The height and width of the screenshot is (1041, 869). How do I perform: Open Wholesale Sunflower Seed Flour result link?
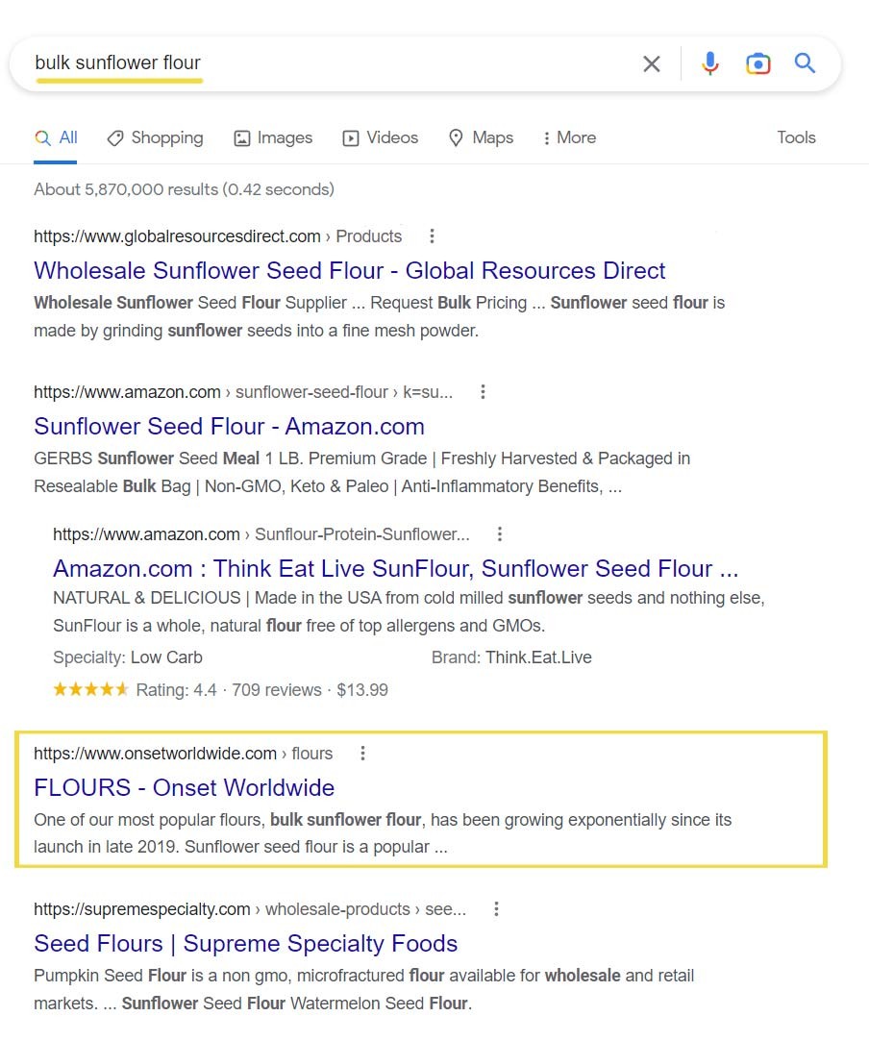tap(350, 271)
